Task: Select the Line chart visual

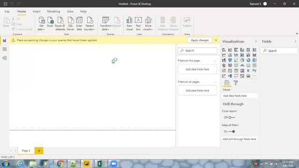Action: (x=224, y=55)
